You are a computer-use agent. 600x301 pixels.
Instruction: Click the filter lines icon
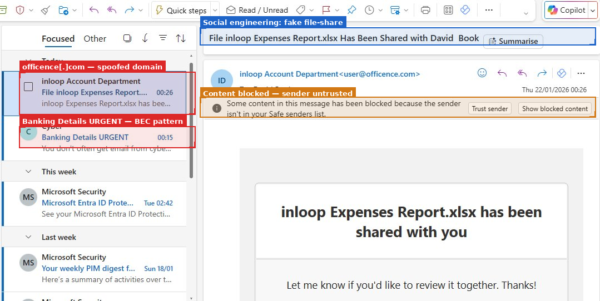[x=163, y=38]
